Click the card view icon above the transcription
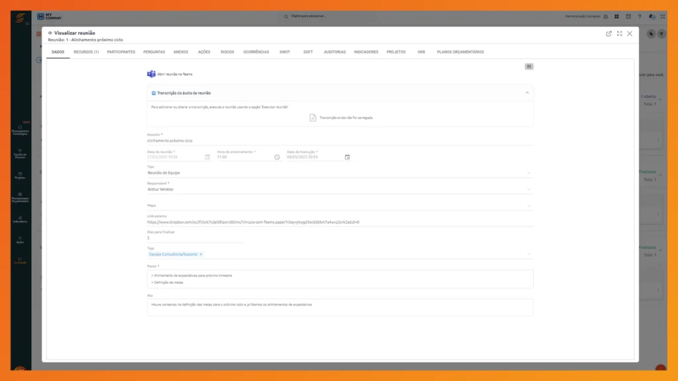This screenshot has width=678, height=381. pos(529,67)
